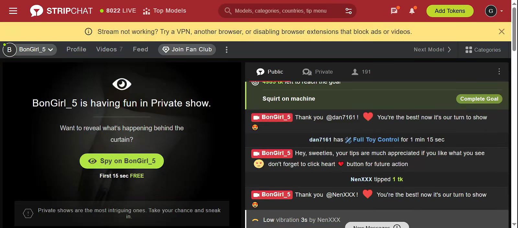Show the 191 viewers list

[361, 72]
